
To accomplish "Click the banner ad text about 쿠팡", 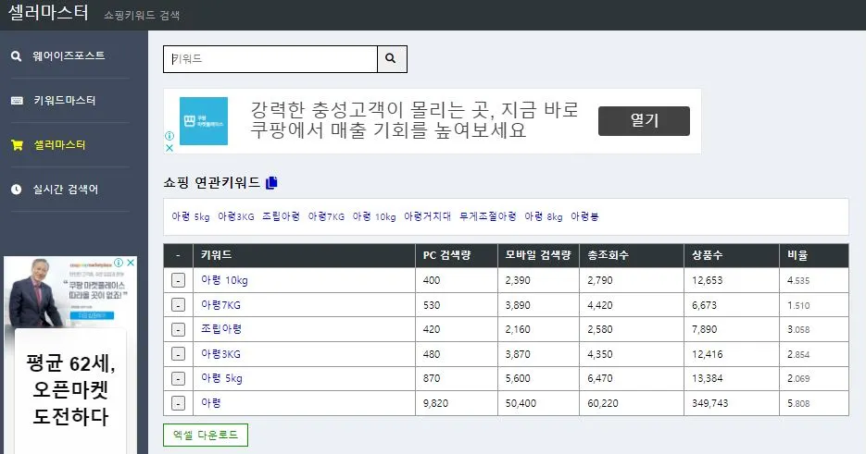I will [414, 119].
